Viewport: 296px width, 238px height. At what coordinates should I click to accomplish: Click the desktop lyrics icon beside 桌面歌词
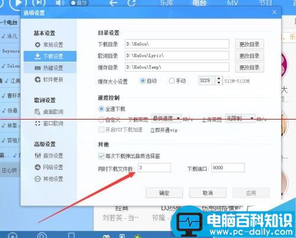37,112
